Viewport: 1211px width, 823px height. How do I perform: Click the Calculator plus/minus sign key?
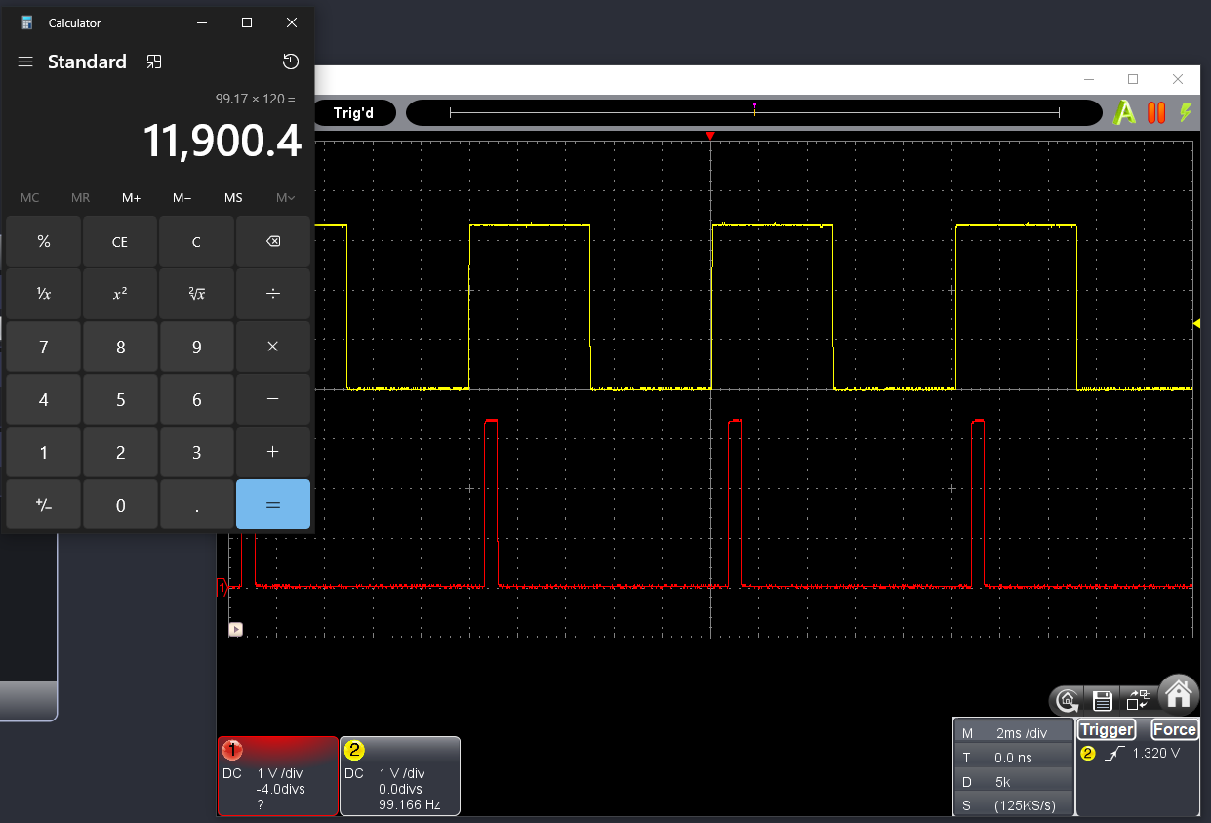44,505
